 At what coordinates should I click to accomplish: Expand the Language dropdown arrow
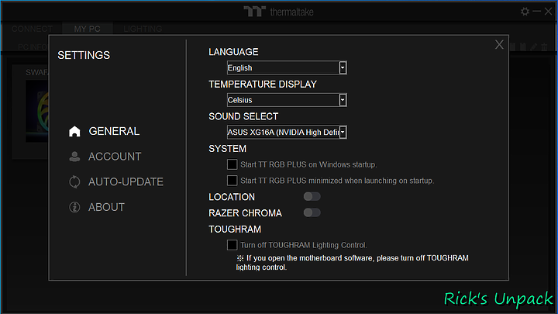click(343, 67)
